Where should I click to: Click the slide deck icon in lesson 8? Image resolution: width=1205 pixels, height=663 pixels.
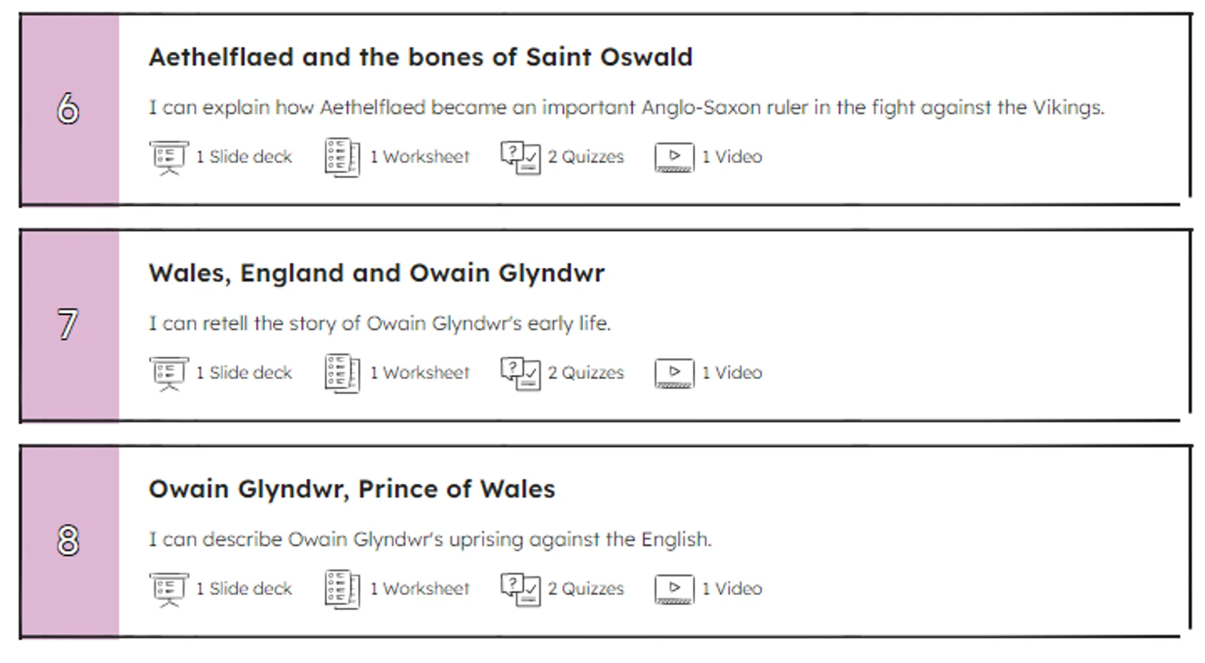[168, 589]
